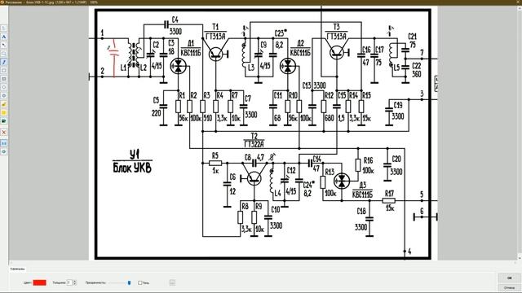The height and width of the screenshot is (293, 522).
Task: Adjust the transparency slider handle
Action: (129, 282)
